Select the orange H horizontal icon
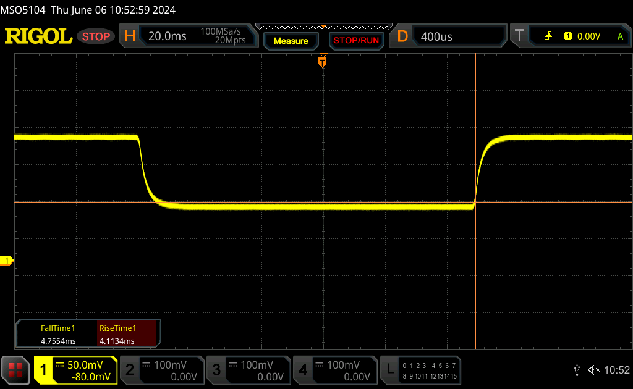Image resolution: width=633 pixels, height=389 pixels. point(130,36)
